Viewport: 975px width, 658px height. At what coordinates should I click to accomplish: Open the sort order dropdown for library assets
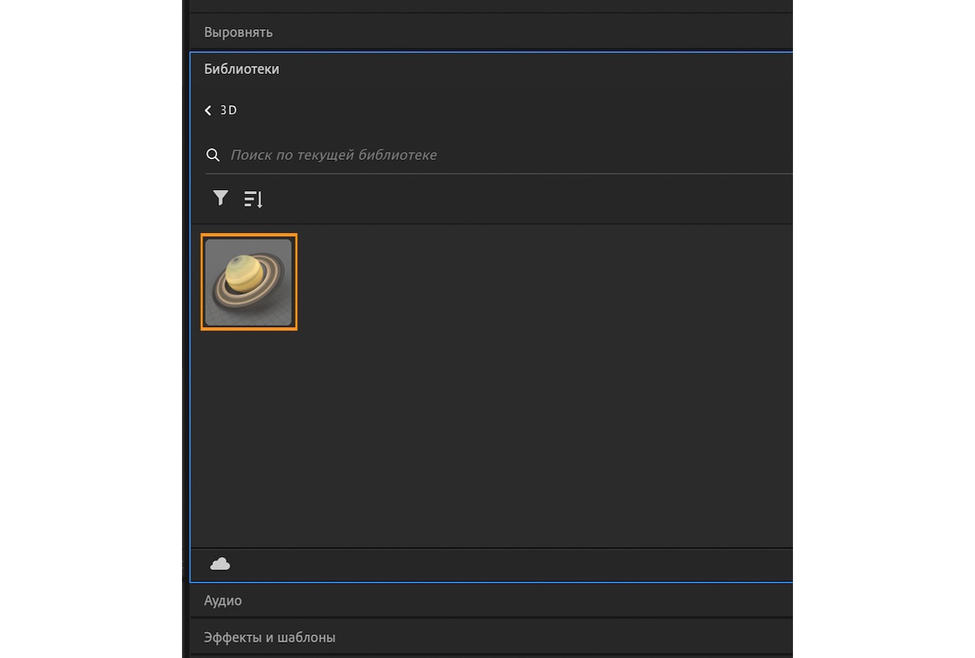click(252, 198)
